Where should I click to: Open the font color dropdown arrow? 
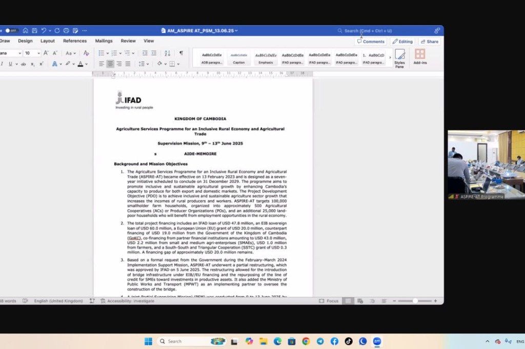(86, 64)
